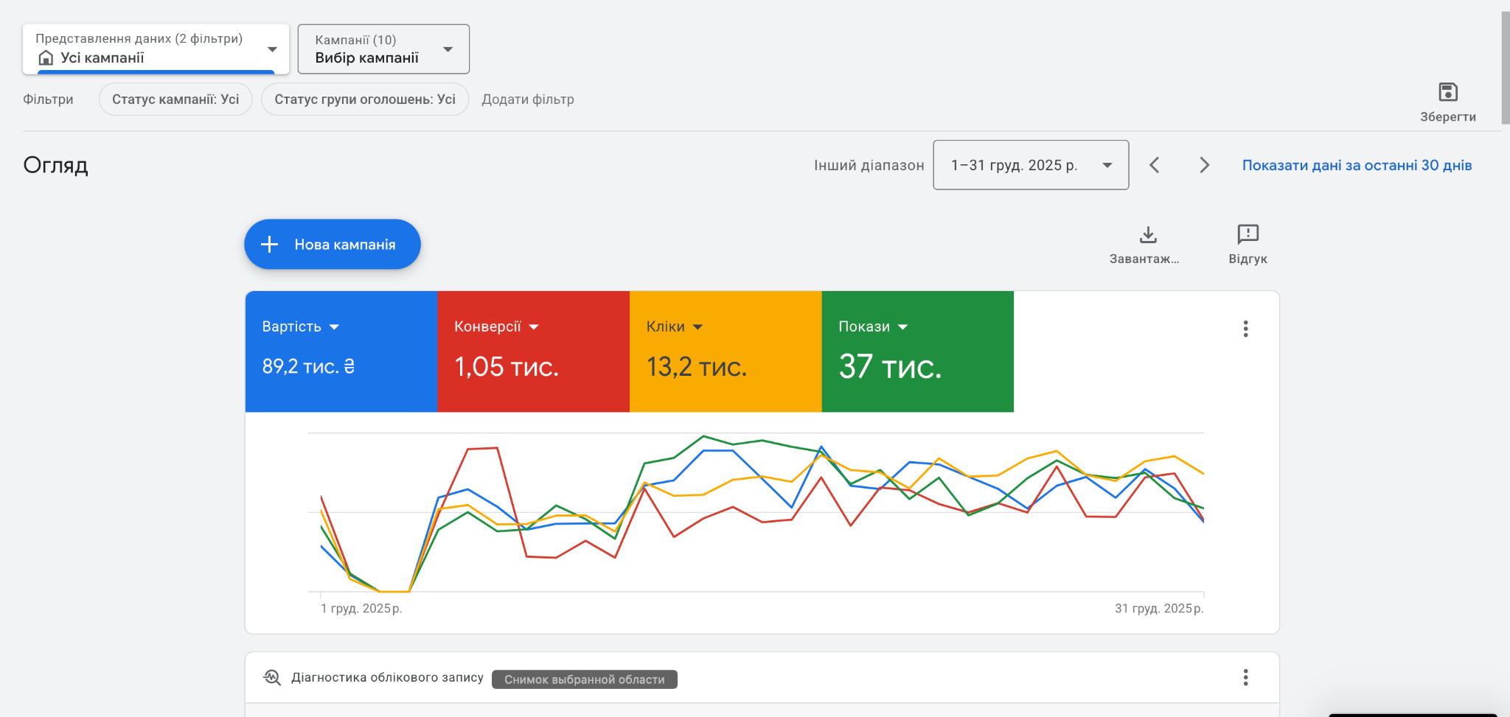Go to next date range arrow
Image resolution: width=1510 pixels, height=717 pixels.
1204,165
